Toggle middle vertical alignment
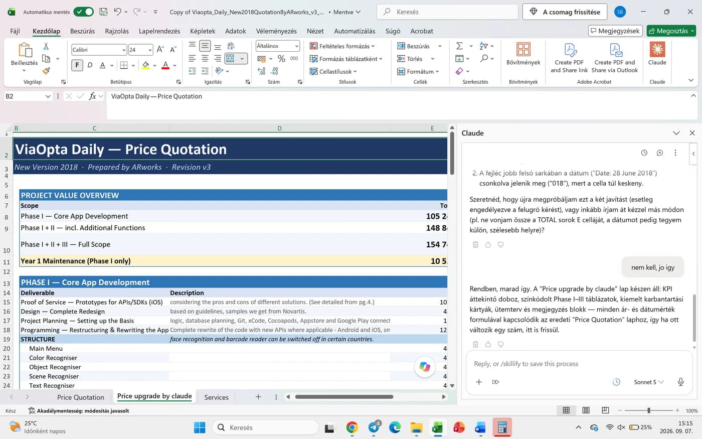Screen dimensions: 702x439 (x=205, y=46)
